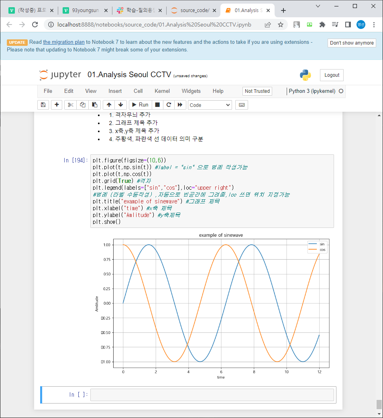The height and width of the screenshot is (418, 383).
Task: Toggle the browser side panel icon
Action: pyautogui.click(x=348, y=25)
